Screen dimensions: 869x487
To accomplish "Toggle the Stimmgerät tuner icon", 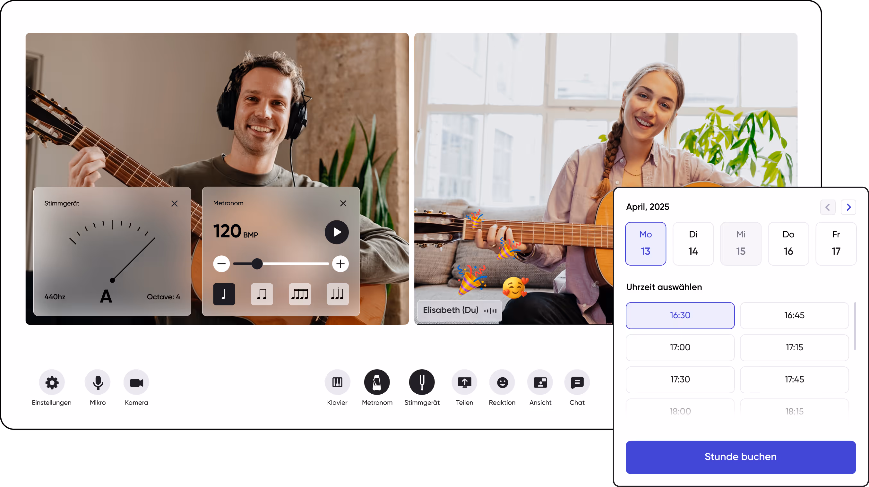I will pos(422,382).
